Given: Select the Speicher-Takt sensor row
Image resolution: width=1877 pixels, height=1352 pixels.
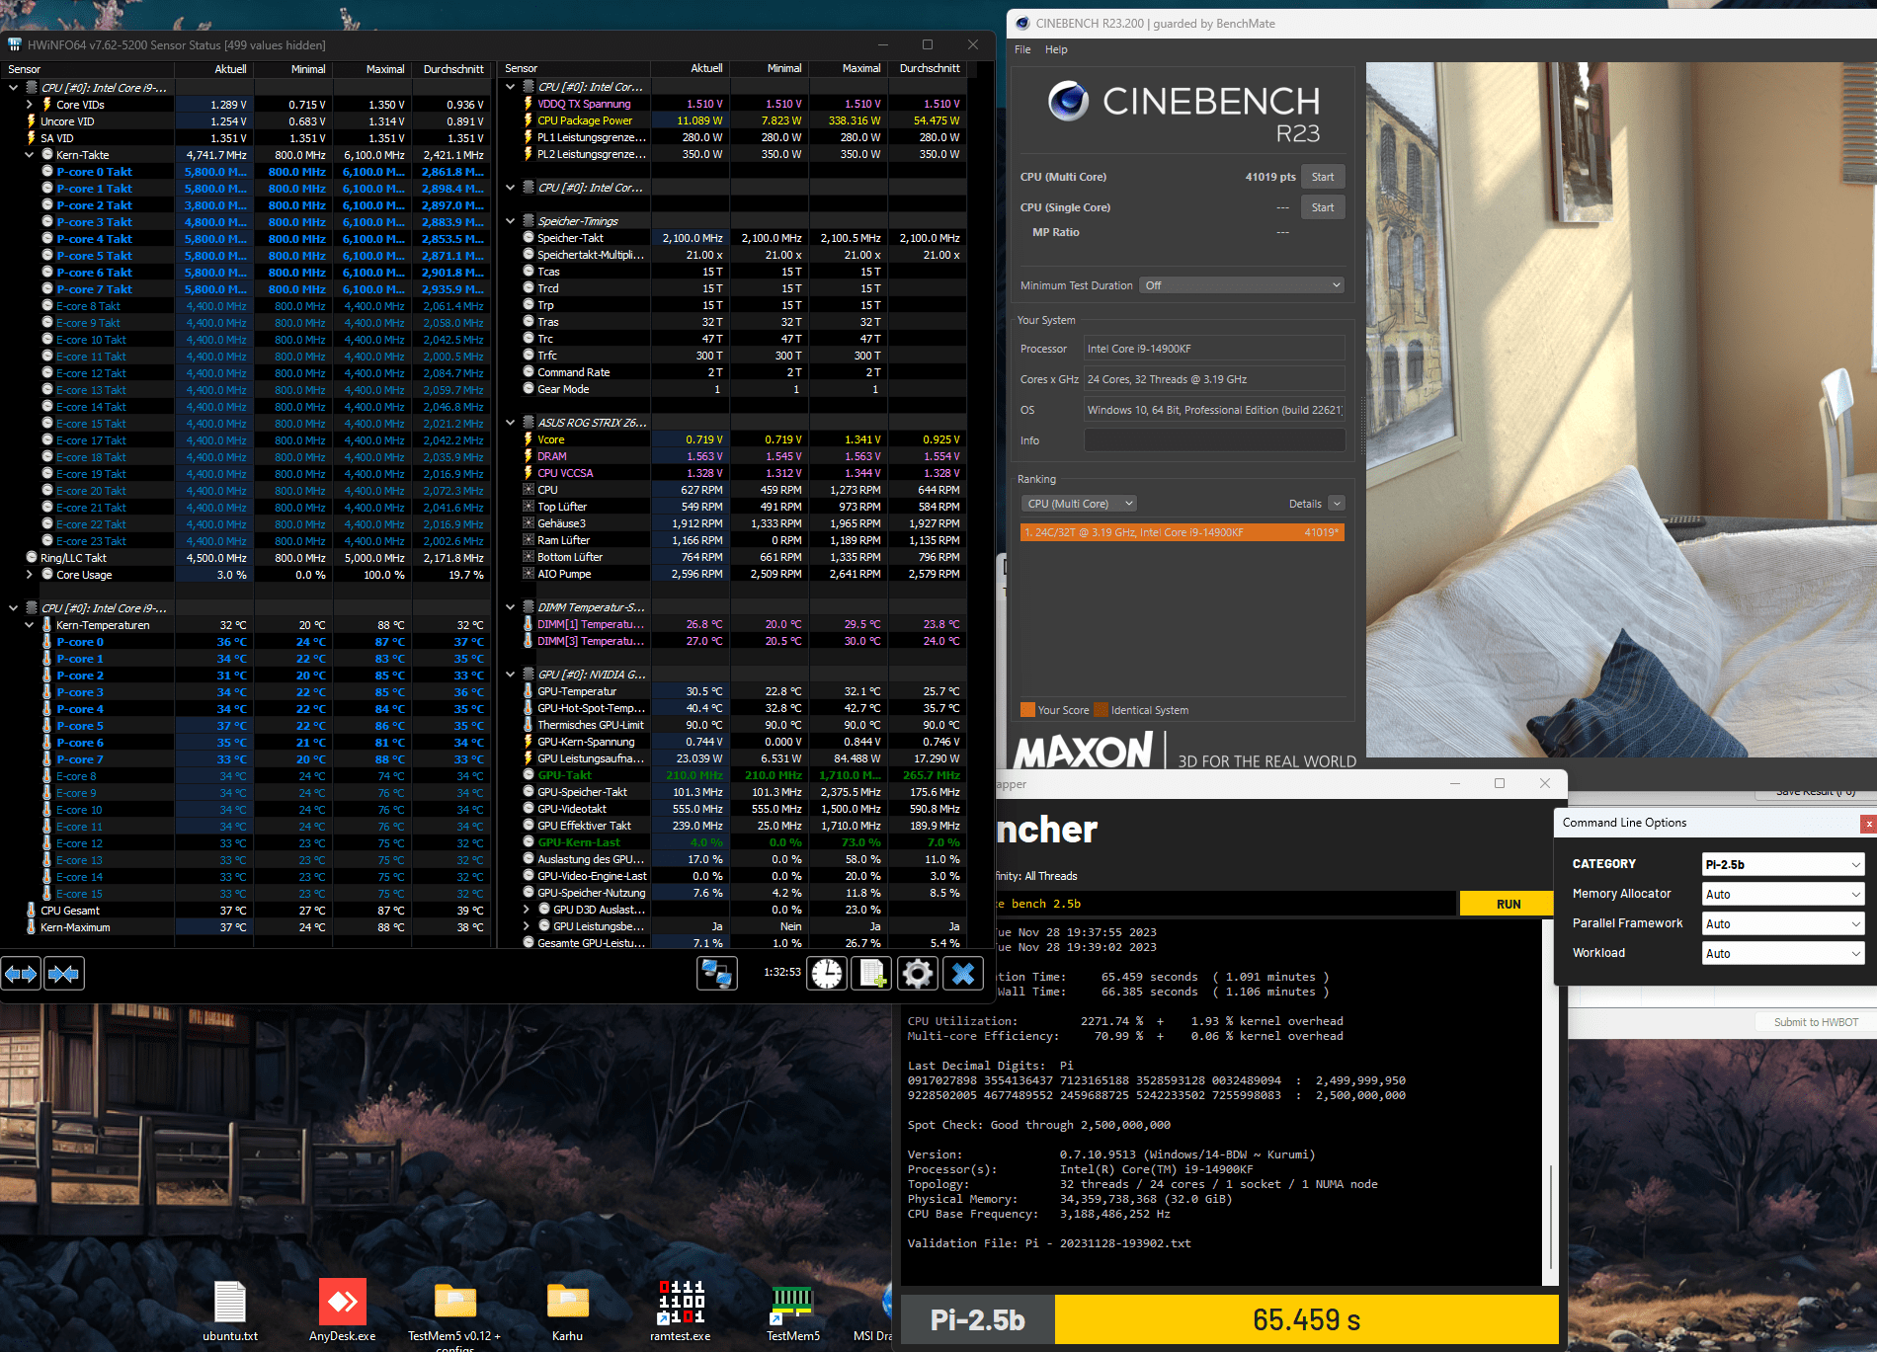Looking at the screenshot, I should tap(734, 238).
